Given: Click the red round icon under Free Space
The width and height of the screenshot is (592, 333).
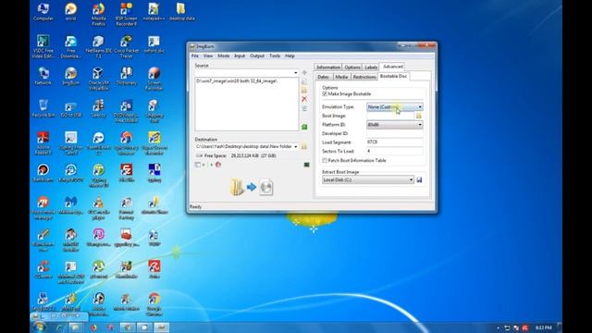Looking at the screenshot, I should tap(218, 165).
